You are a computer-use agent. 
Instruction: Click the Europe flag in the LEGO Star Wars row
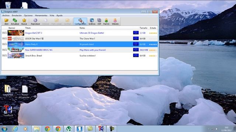point(136,38)
